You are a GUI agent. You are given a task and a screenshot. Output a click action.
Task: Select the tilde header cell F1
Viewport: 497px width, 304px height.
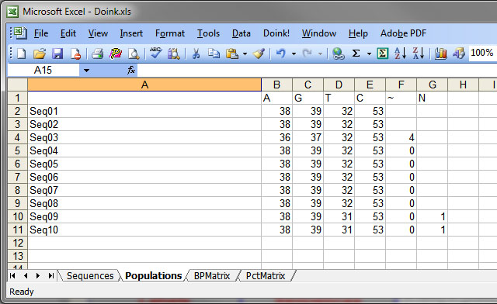(x=401, y=98)
